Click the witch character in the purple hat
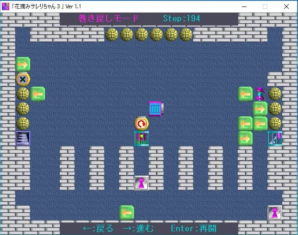 click(260, 94)
